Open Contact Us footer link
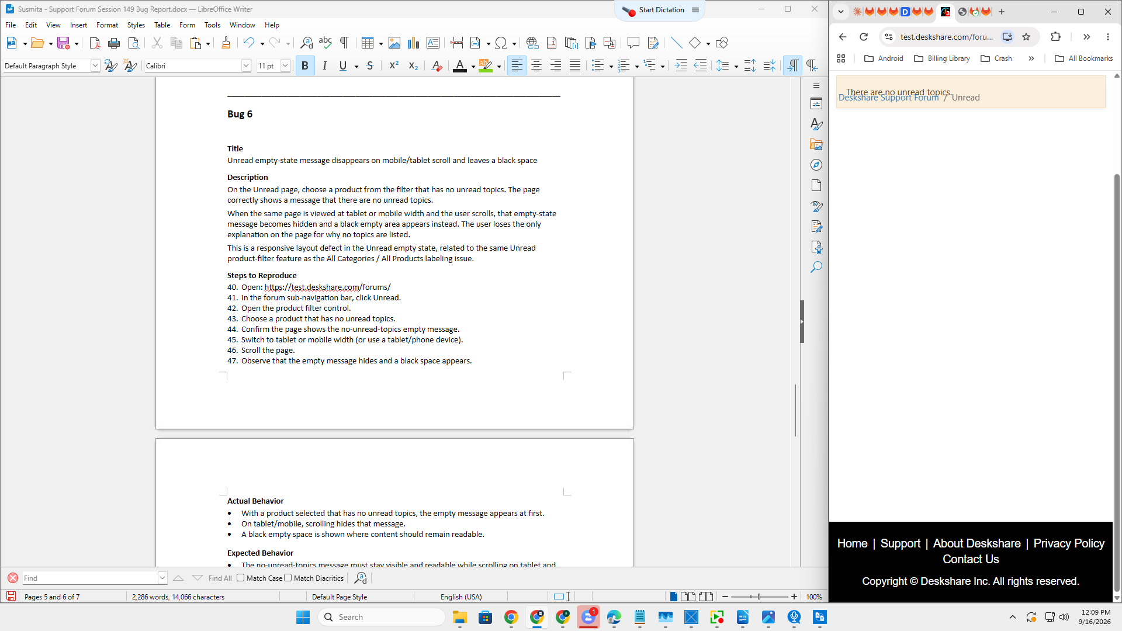 click(971, 559)
